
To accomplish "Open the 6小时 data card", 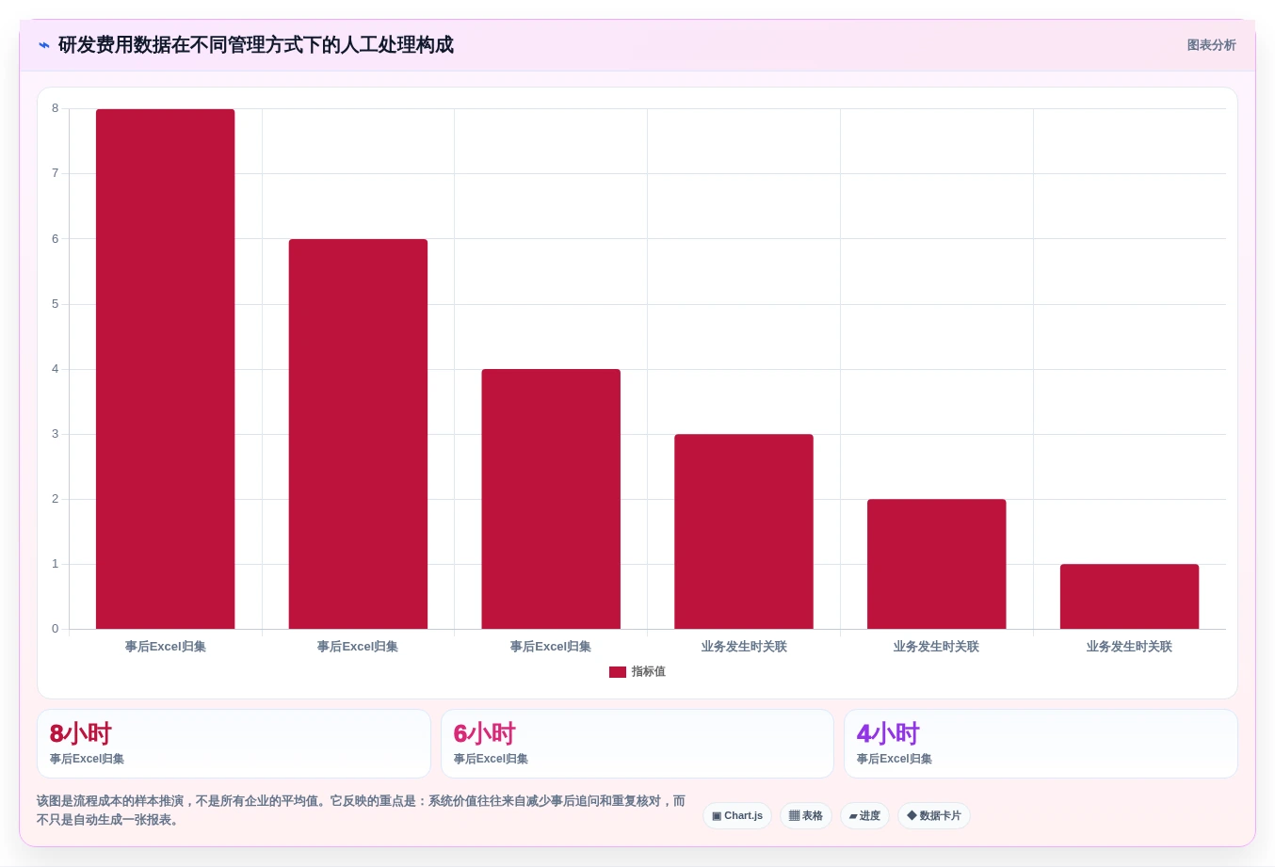I will (x=637, y=744).
